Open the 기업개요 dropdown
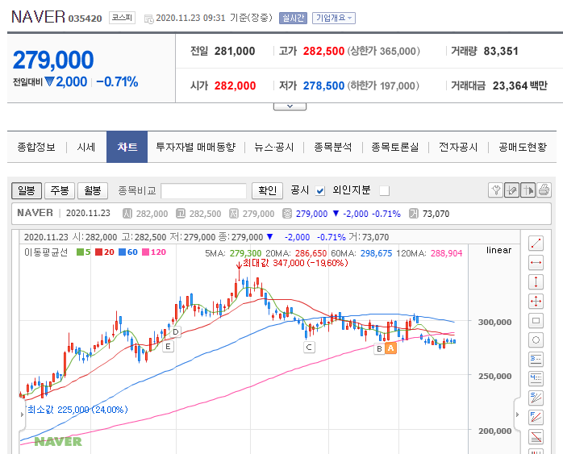 point(334,18)
